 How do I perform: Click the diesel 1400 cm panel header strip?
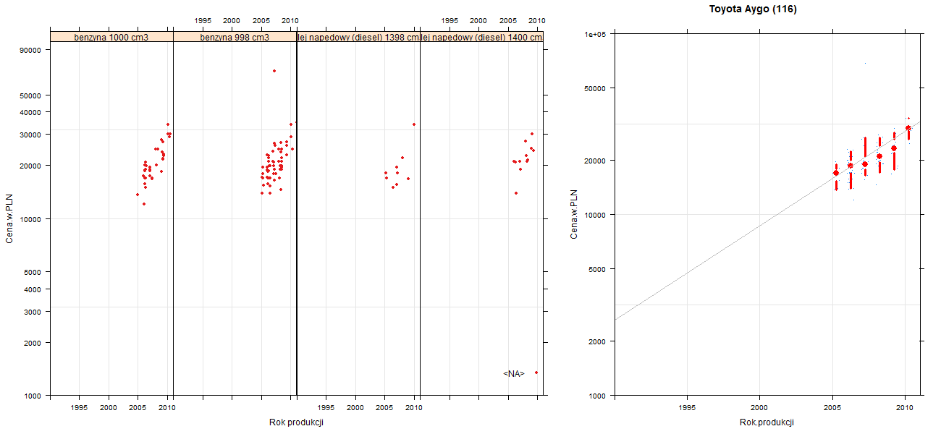click(481, 37)
